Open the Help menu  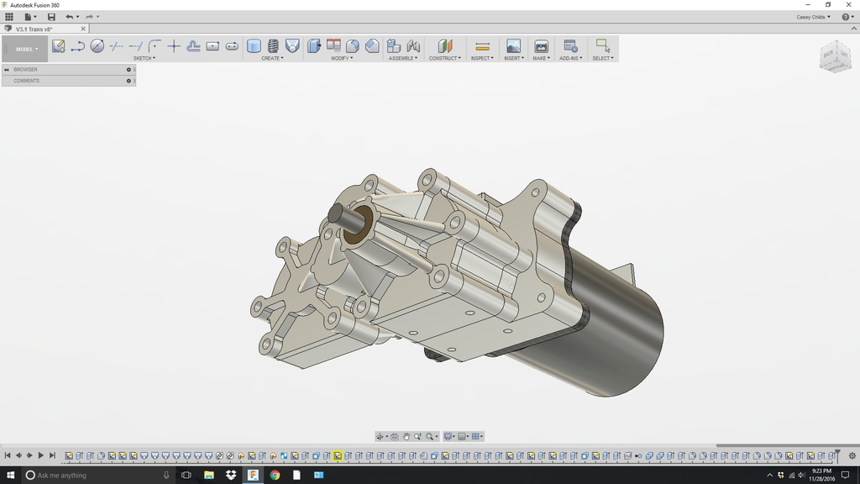847,17
